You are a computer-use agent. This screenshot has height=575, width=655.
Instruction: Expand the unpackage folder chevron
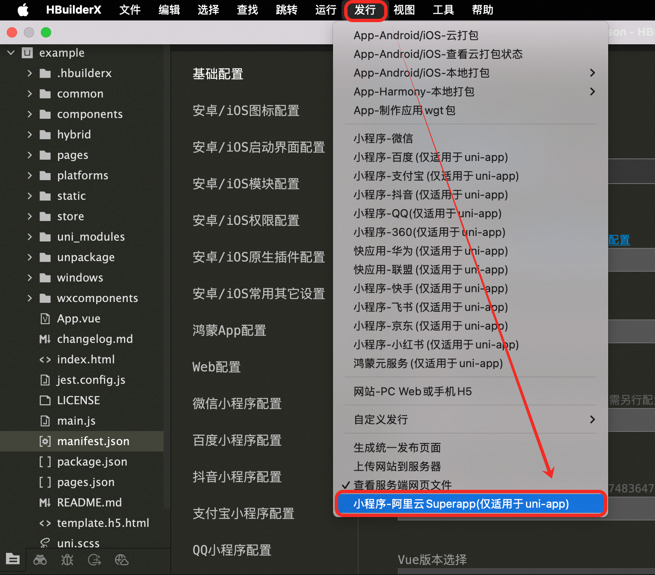(30, 257)
